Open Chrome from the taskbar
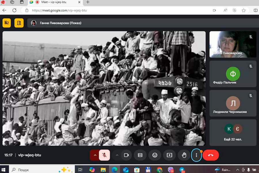The image size is (259, 173). (x=159, y=170)
